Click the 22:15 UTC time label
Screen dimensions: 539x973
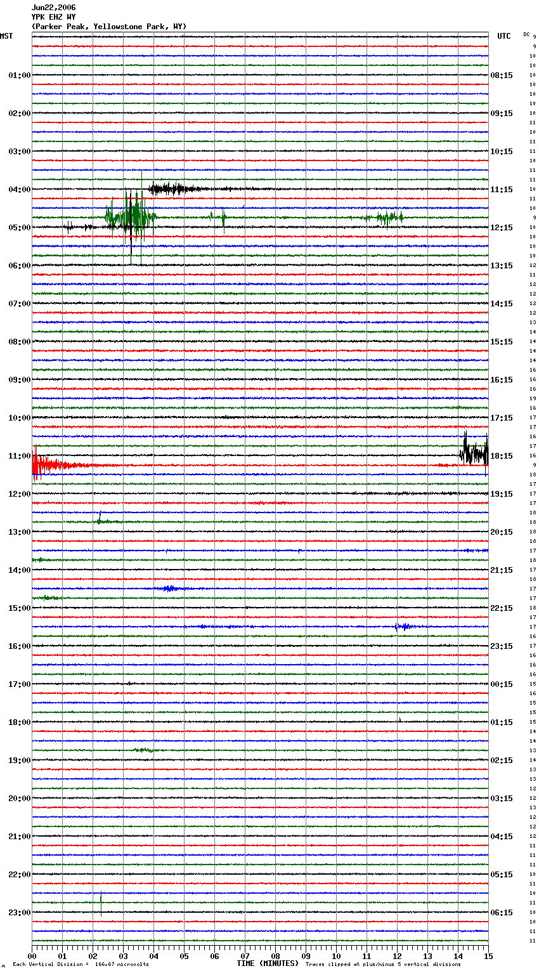502,608
